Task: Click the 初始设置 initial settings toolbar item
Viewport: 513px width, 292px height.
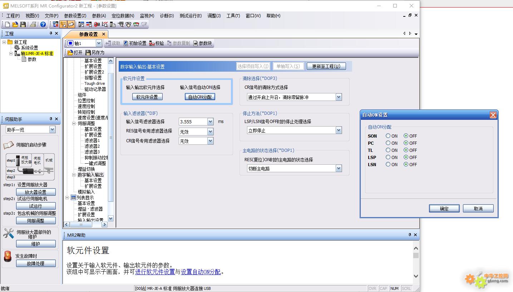Action: click(135, 43)
